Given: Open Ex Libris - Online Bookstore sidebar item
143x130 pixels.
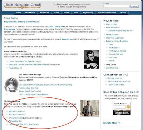Looking at the screenshot, I should [117, 41].
